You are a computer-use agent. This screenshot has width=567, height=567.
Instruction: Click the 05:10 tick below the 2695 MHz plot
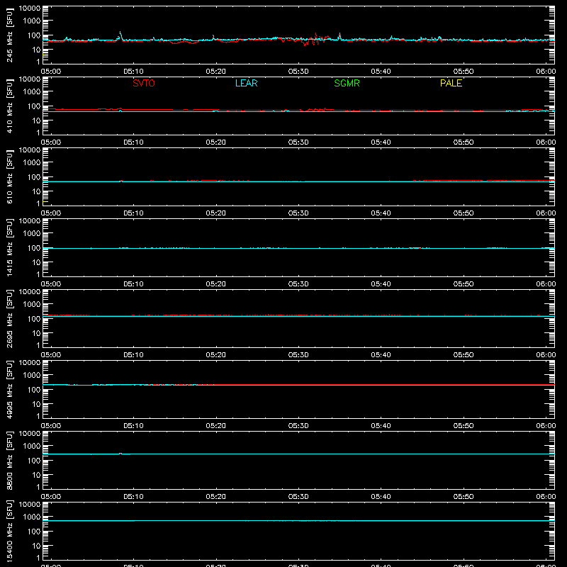coord(133,355)
